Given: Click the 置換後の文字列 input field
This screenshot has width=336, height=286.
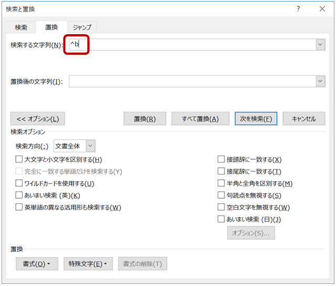Looking at the screenshot, I should tap(192, 81).
